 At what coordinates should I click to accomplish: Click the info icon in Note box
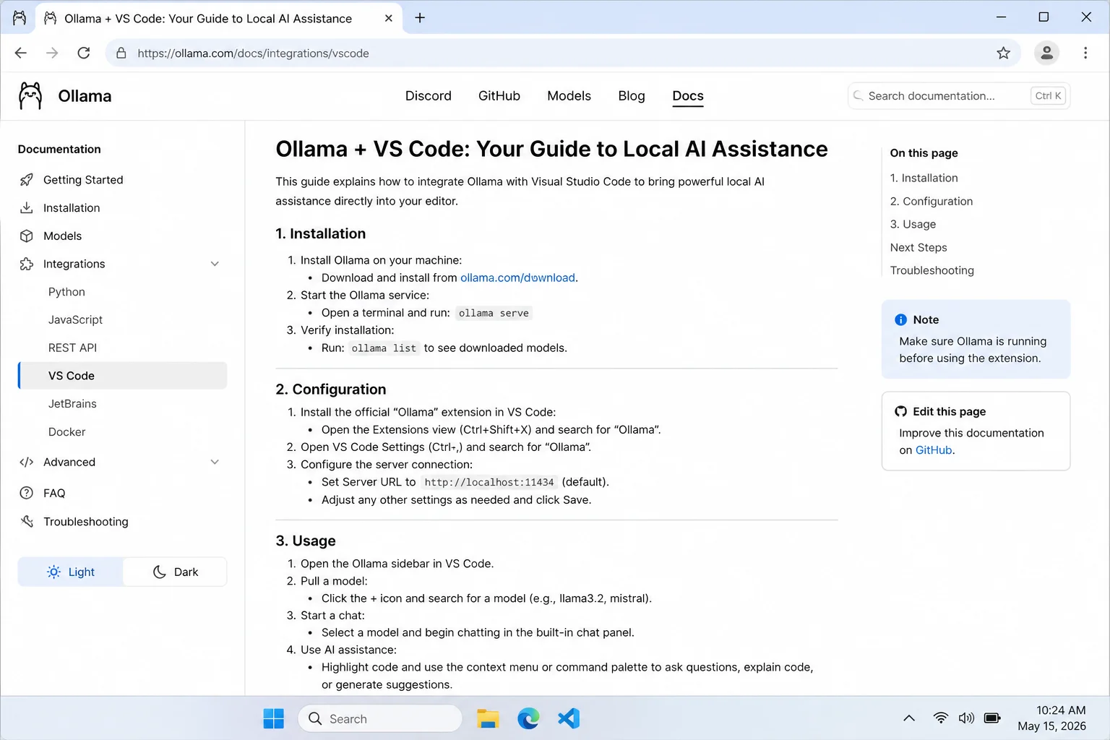(x=900, y=319)
